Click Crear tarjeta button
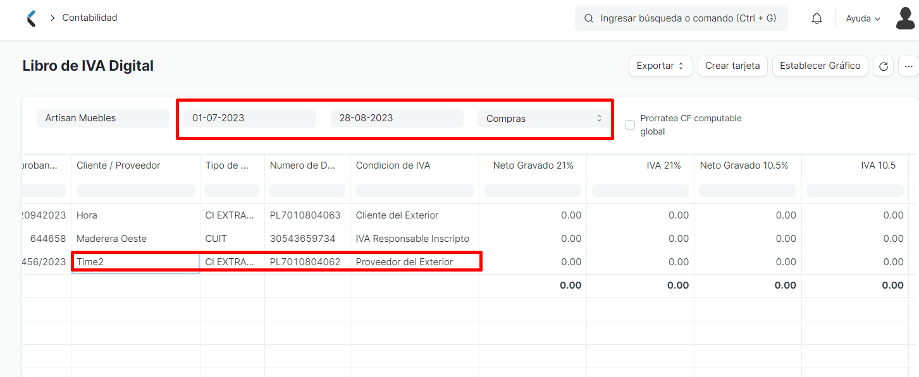 pyautogui.click(x=732, y=66)
